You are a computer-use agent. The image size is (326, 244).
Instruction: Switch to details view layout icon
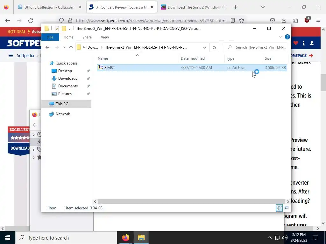(279, 208)
